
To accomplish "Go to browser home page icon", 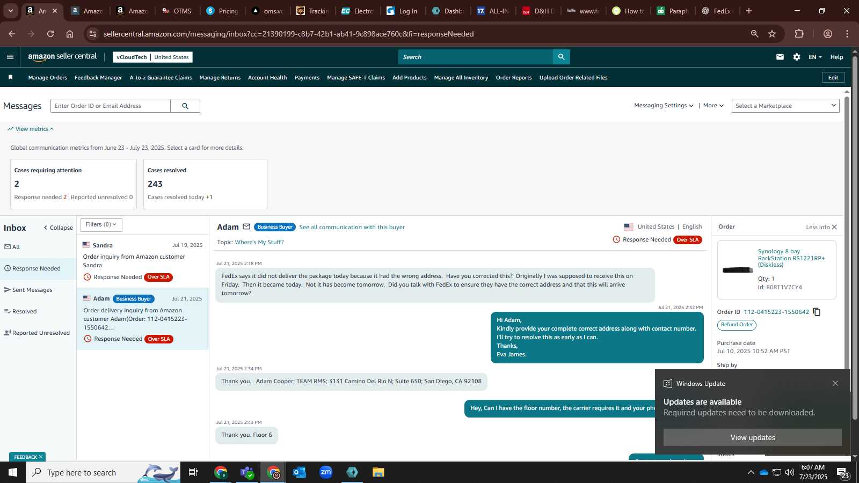I will (x=70, y=34).
